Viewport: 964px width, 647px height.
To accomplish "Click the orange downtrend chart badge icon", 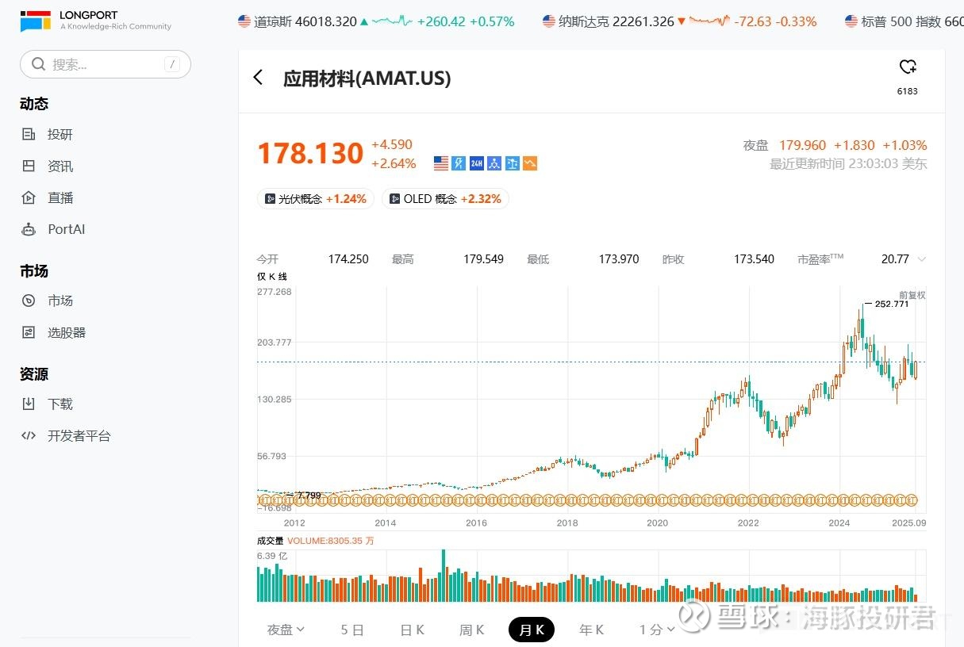I will pos(530,163).
